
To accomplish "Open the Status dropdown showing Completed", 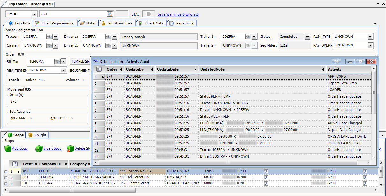I will pyautogui.click(x=307, y=37).
